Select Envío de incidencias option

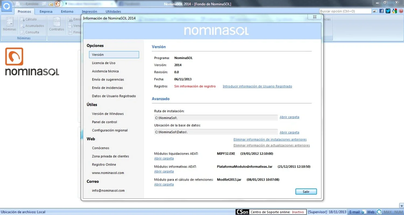coord(107,88)
